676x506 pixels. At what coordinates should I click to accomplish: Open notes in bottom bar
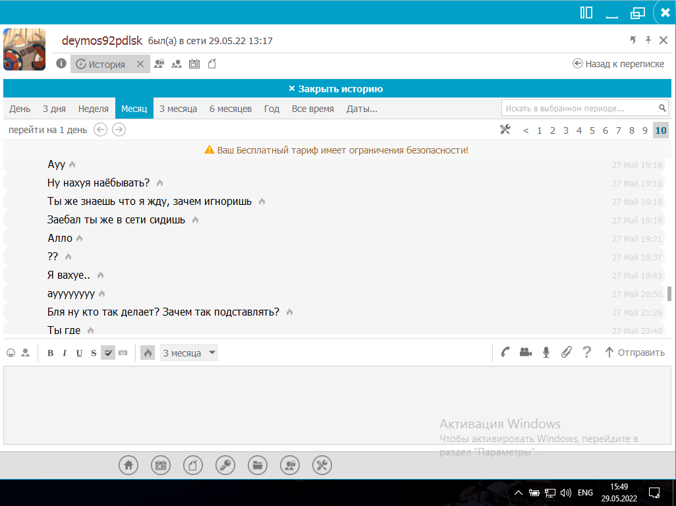tap(192, 465)
